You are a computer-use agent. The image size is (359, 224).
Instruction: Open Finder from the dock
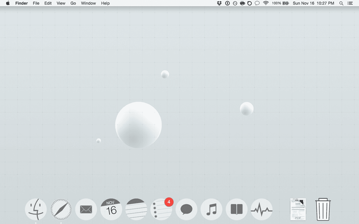click(x=36, y=209)
